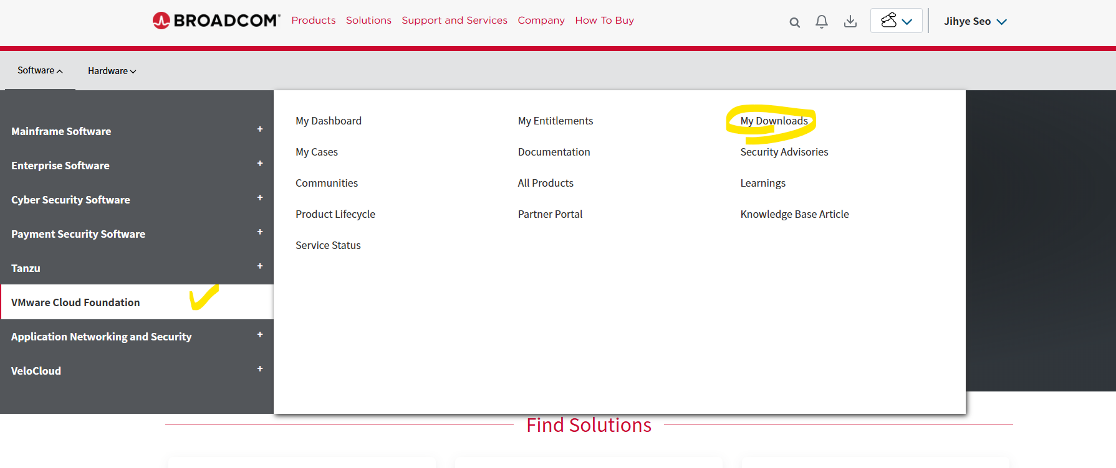Open the search magnifier icon
This screenshot has width=1116, height=468.
(794, 22)
